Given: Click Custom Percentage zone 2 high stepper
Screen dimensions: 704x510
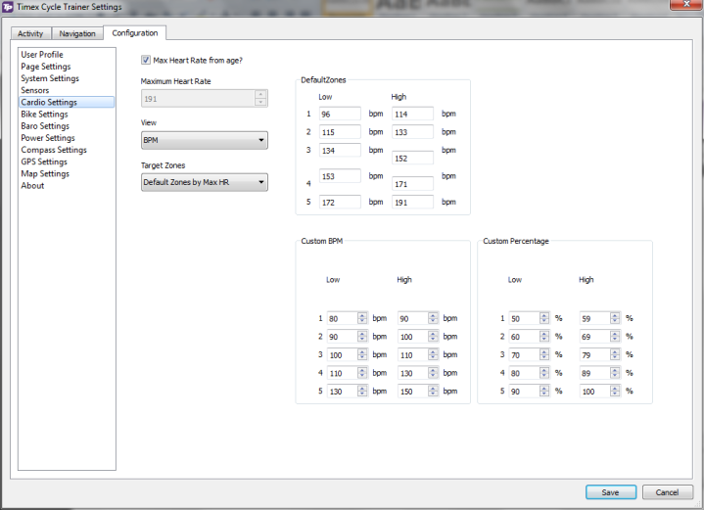Looking at the screenshot, I should coord(615,337).
